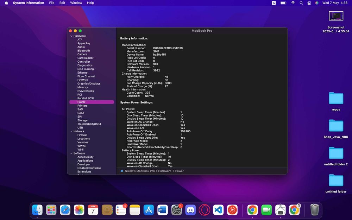Click the Siri icon in menu bar
The width and height of the screenshot is (352, 220).
[317, 3]
